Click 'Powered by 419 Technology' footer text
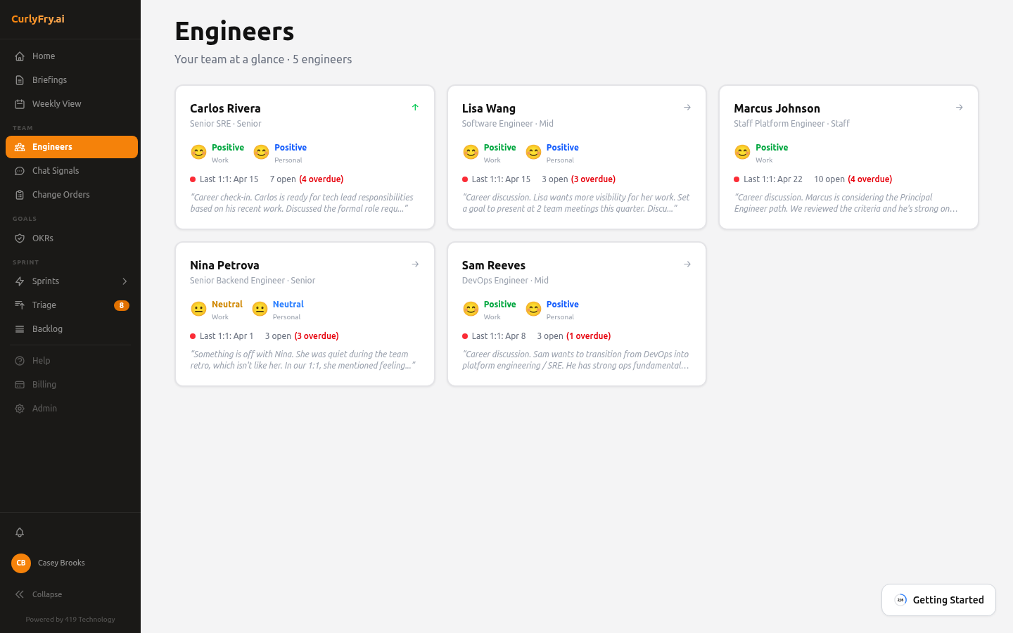Screen dimensions: 1013x633 (x=70, y=620)
